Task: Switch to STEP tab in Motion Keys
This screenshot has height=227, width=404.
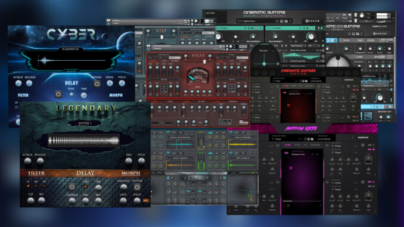Action: (x=297, y=145)
